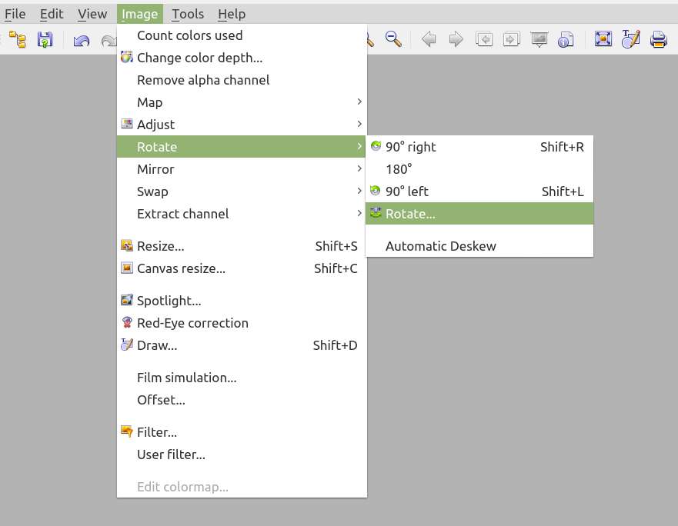678x526 pixels.
Task: Click the Shift+S shortcut text
Action: click(x=336, y=246)
